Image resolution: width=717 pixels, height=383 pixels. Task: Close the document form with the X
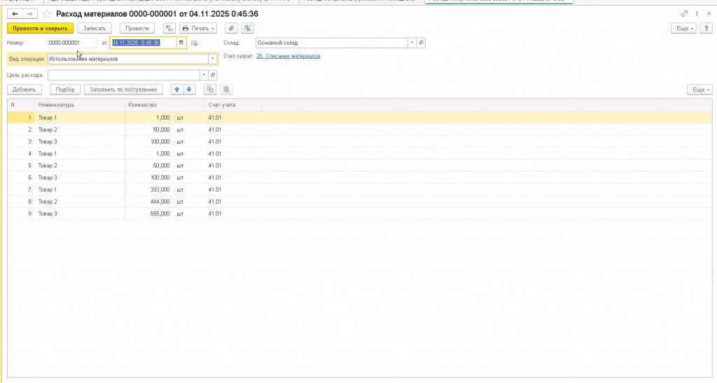pos(709,14)
